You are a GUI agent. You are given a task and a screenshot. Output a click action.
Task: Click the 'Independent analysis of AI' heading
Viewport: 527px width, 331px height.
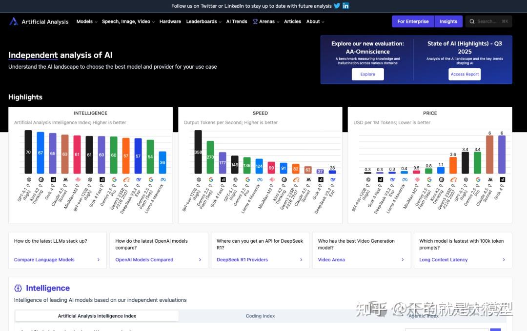click(x=61, y=55)
